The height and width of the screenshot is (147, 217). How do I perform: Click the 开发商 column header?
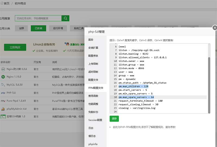pyautogui.click(x=37, y=62)
